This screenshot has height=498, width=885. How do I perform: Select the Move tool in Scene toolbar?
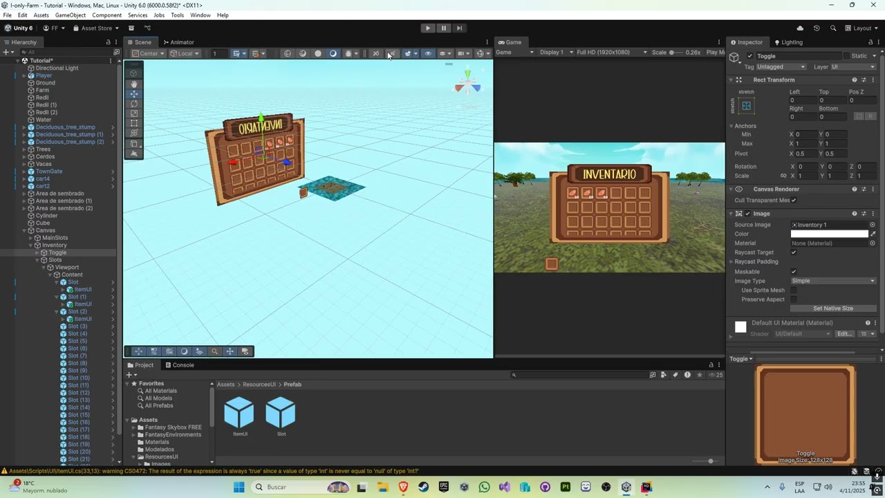point(134,93)
